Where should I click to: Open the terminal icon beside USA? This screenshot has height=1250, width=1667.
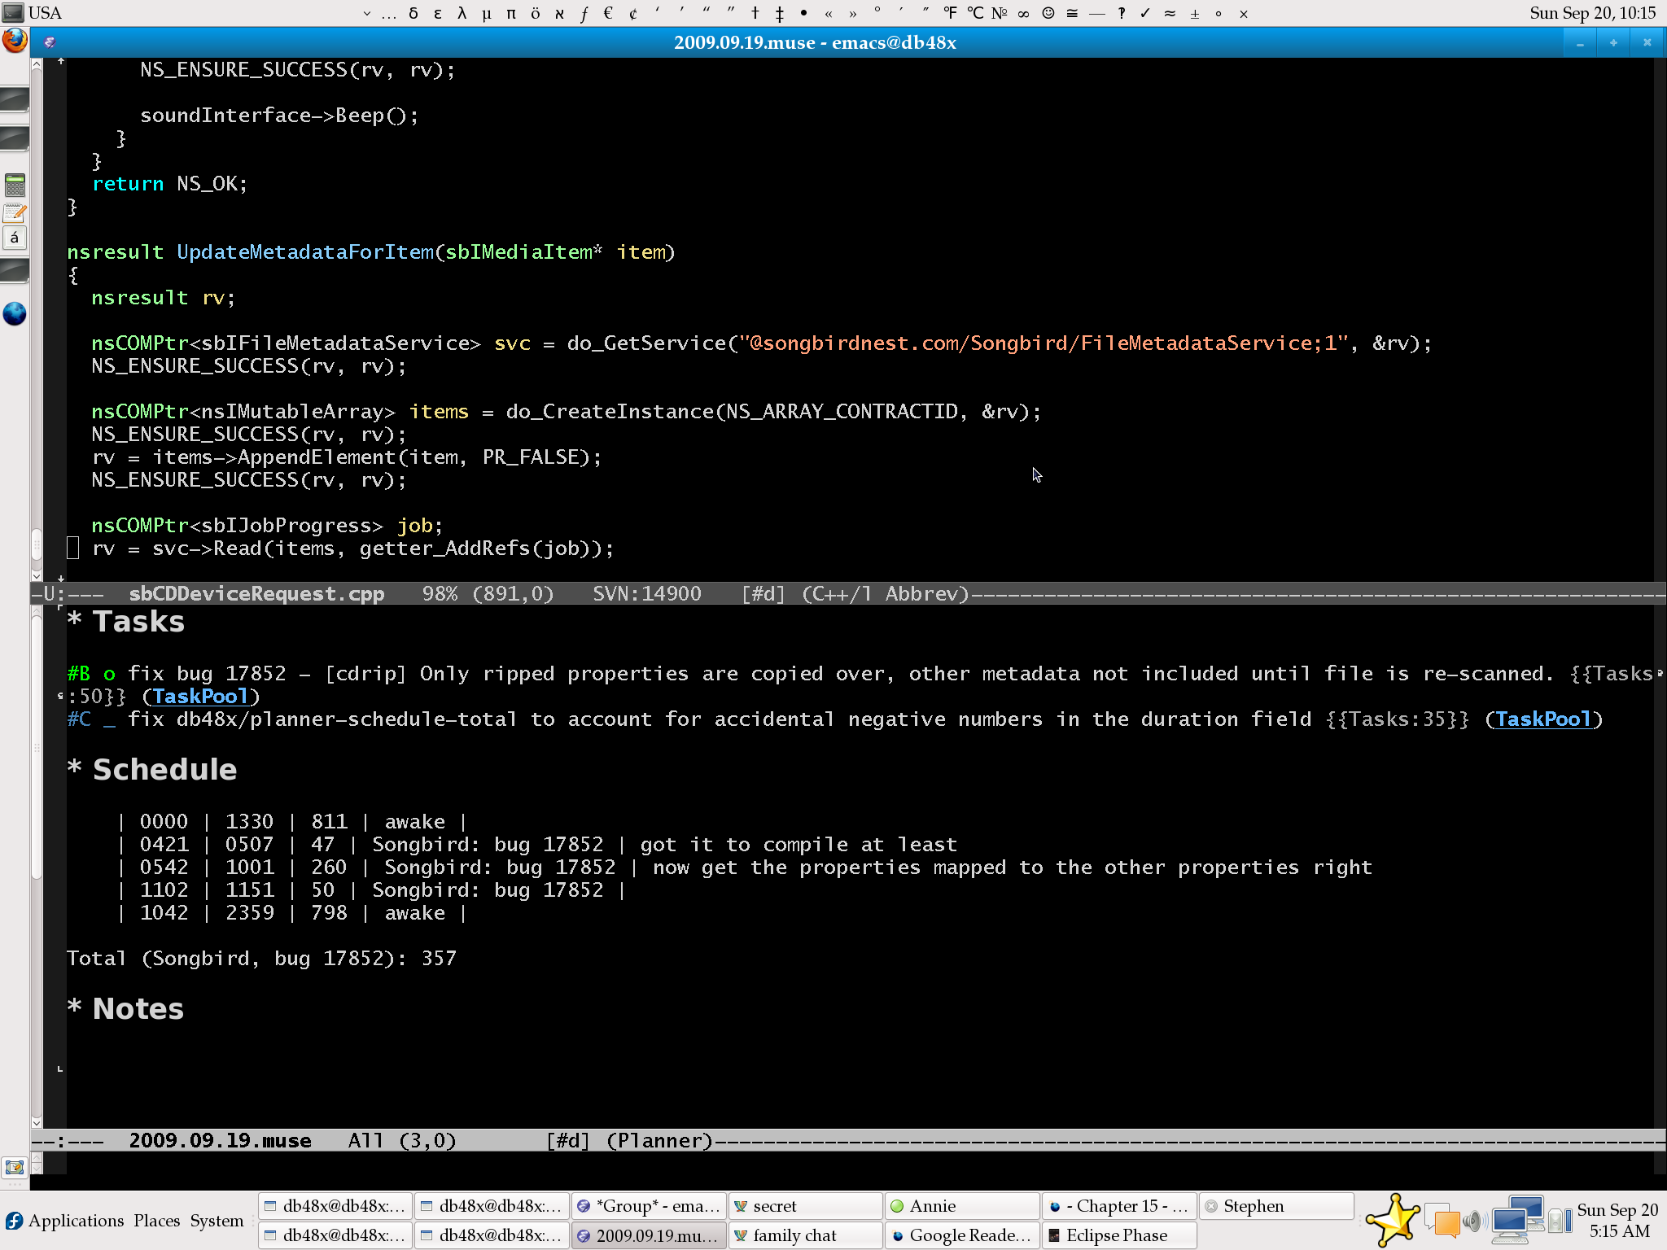coord(13,12)
